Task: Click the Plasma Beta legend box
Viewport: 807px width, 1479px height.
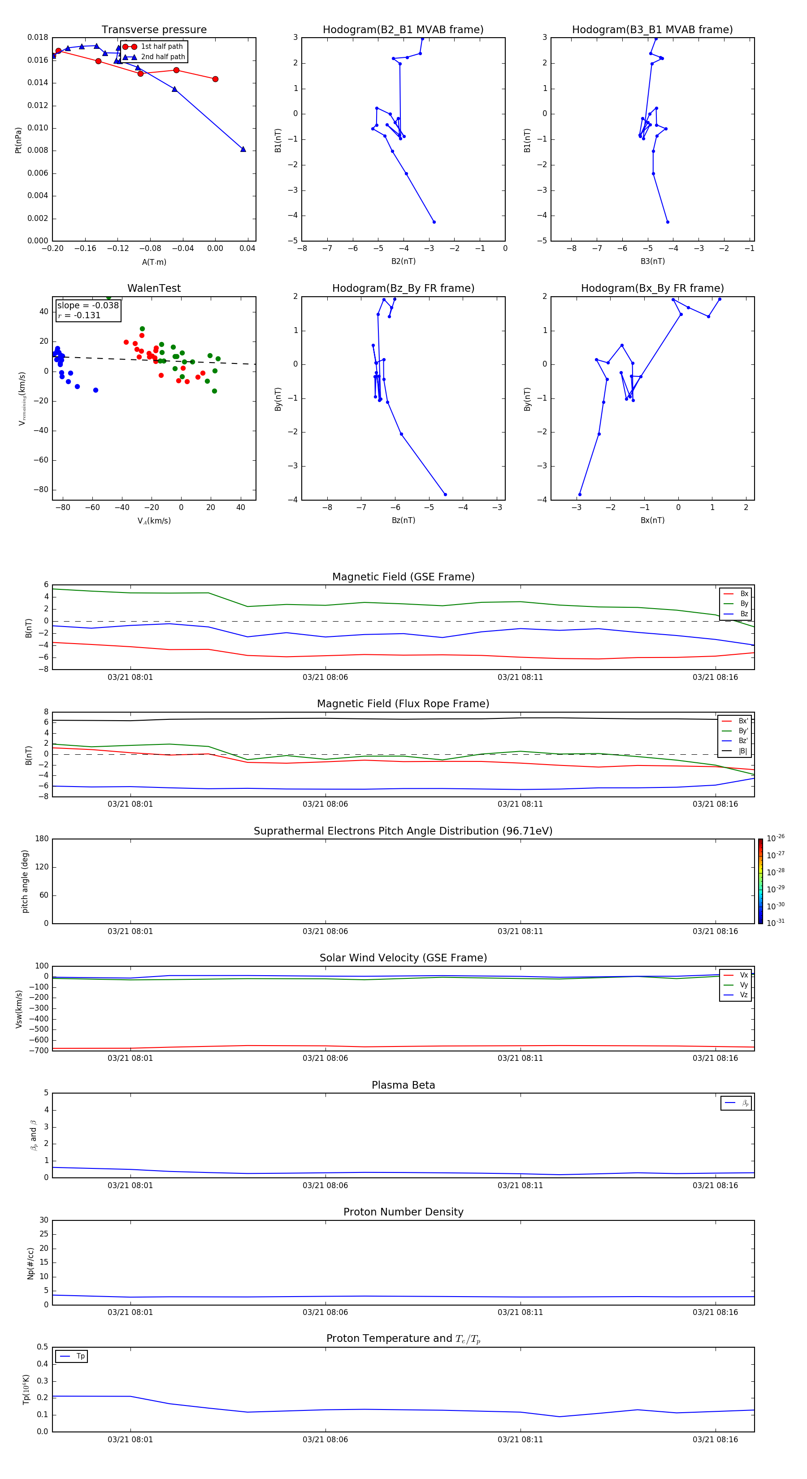Action: [x=736, y=1103]
